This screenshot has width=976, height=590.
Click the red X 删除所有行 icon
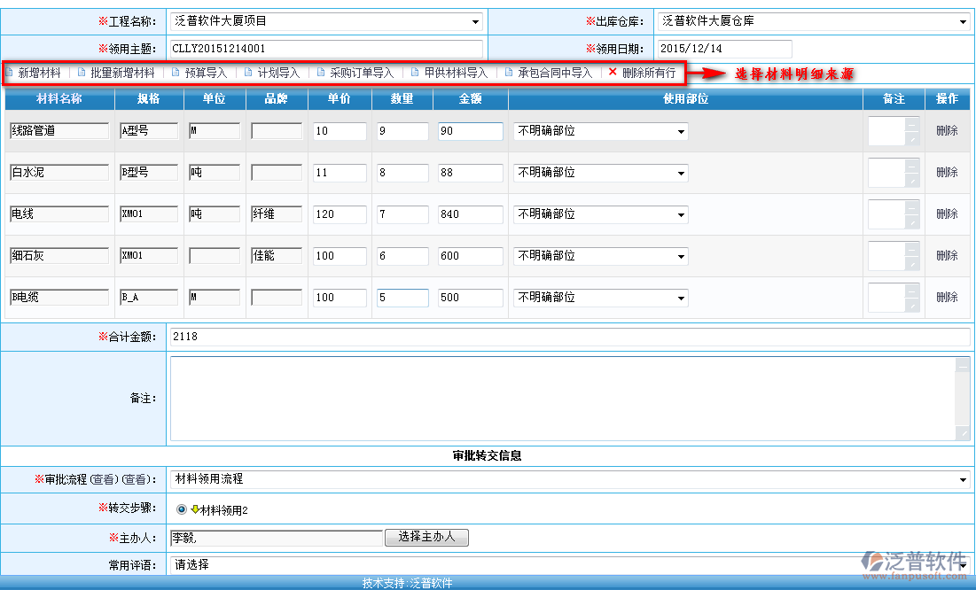click(613, 72)
